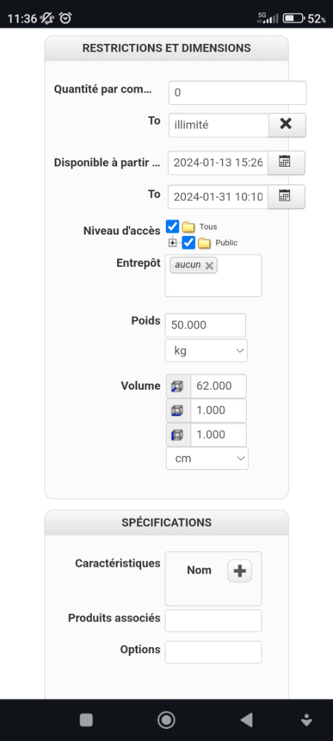Screen dimensions: 333x741
Task: Add a characteristic with the plus icon
Action: [x=240, y=571]
